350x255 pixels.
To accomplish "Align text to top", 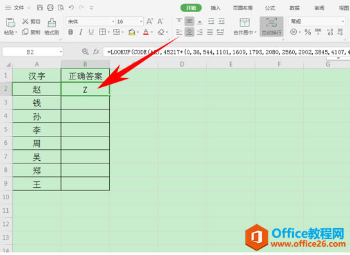I will pyautogui.click(x=179, y=21).
